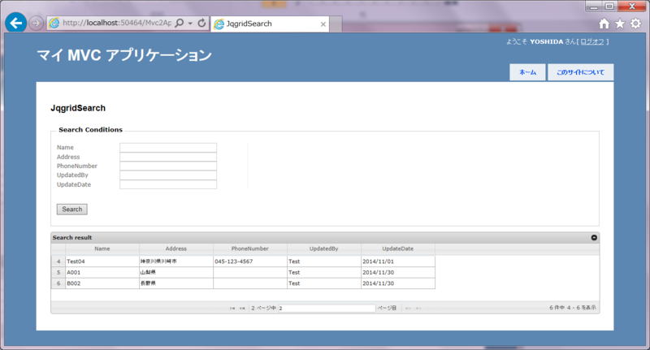
Task: Go to previous page pager icon
Action: (x=241, y=308)
